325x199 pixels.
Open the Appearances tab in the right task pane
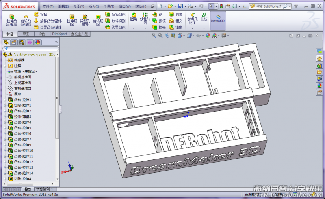[319, 85]
